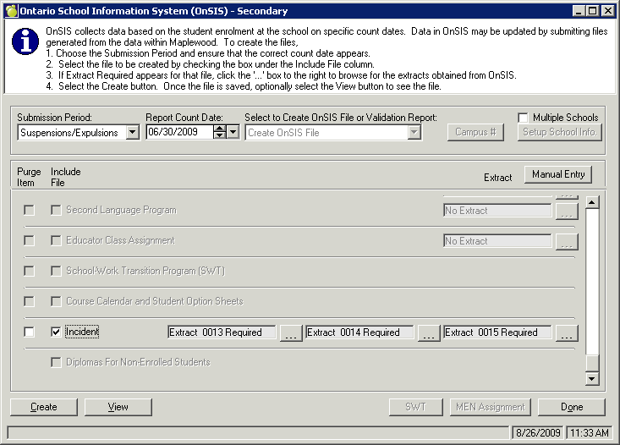This screenshot has height=445, width=620.
Task: Enable the Multiple Schools checkbox
Action: [524, 118]
